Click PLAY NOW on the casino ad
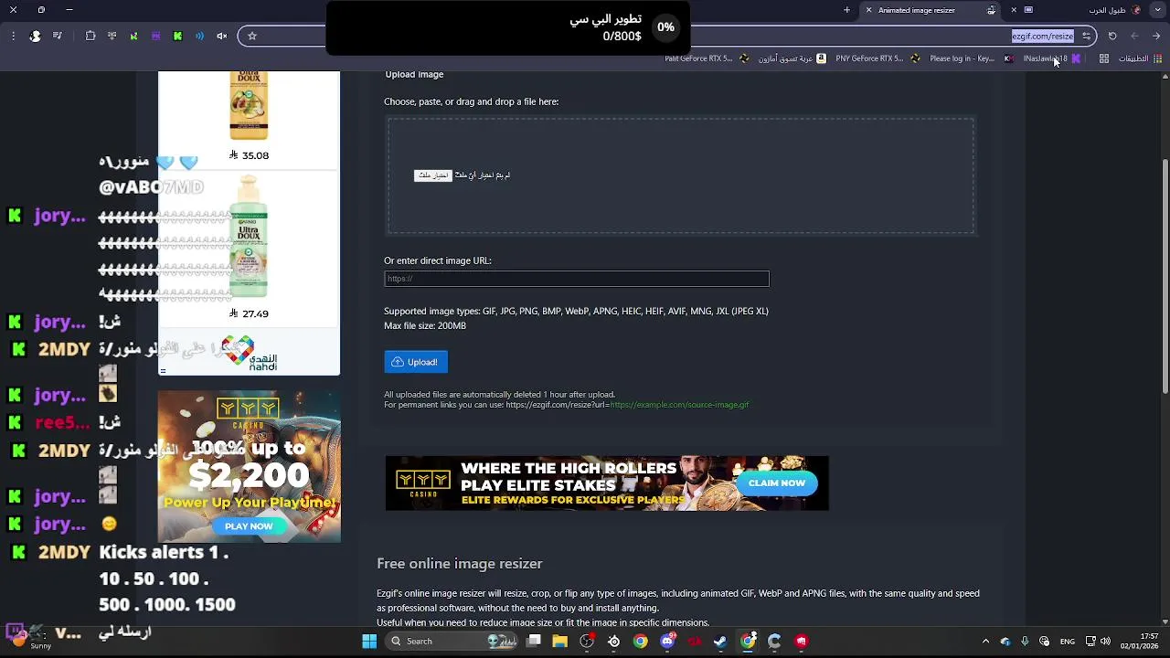 (249, 526)
